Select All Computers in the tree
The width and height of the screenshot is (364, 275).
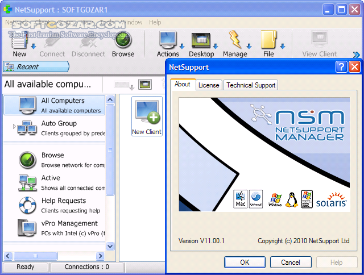[x=55, y=105]
